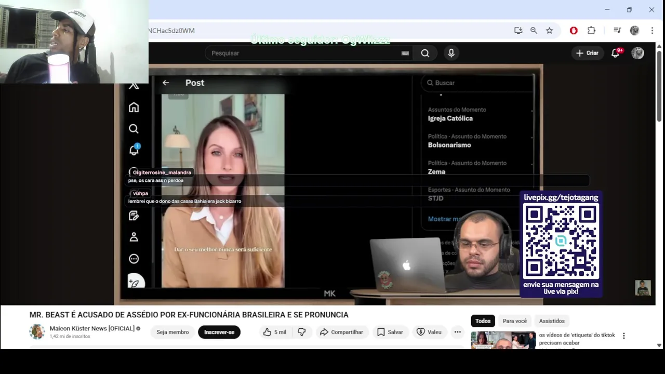Click the compose post feather button

click(x=135, y=282)
